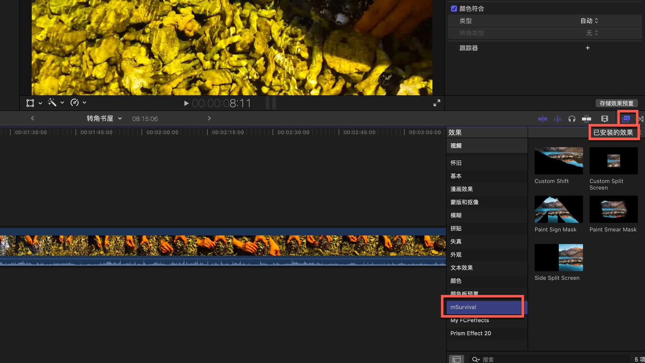Open the transitions browser bowtie icon
This screenshot has height=363, width=645.
pos(641,119)
